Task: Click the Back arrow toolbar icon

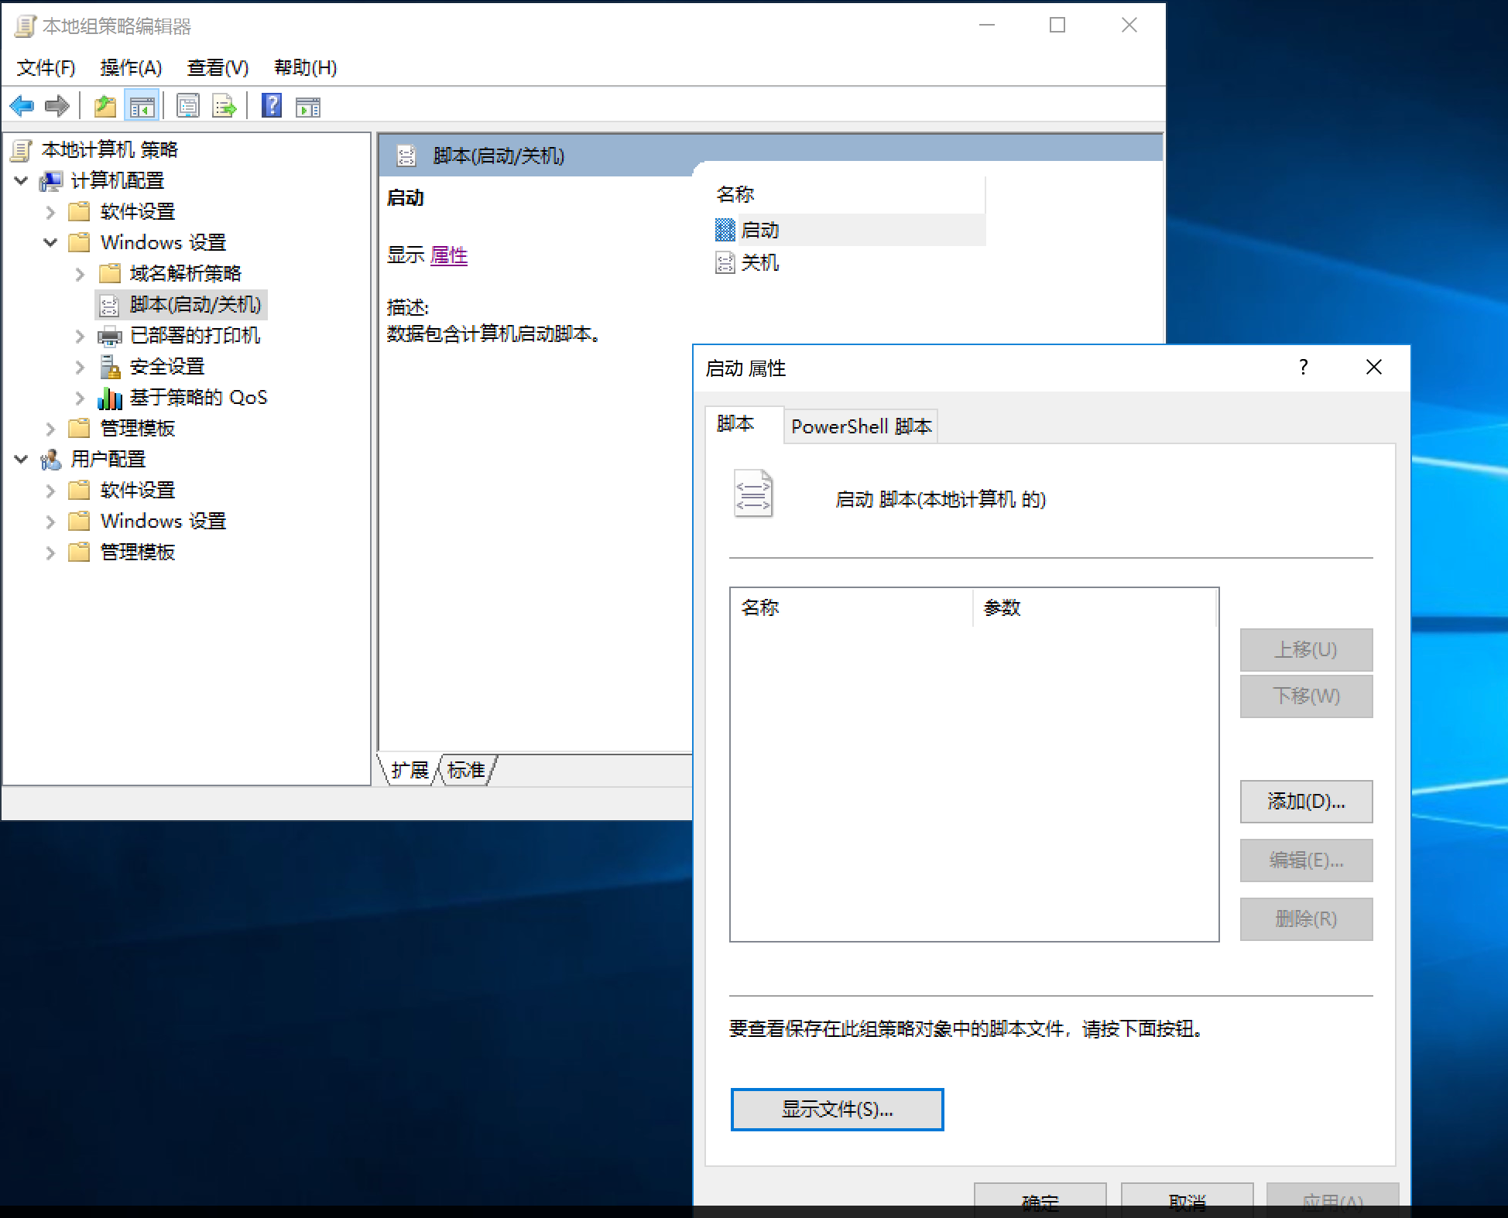Action: 22,105
